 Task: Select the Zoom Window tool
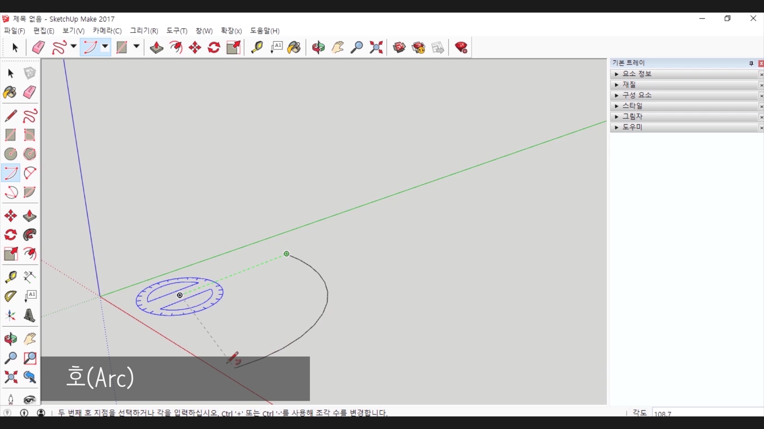29,358
